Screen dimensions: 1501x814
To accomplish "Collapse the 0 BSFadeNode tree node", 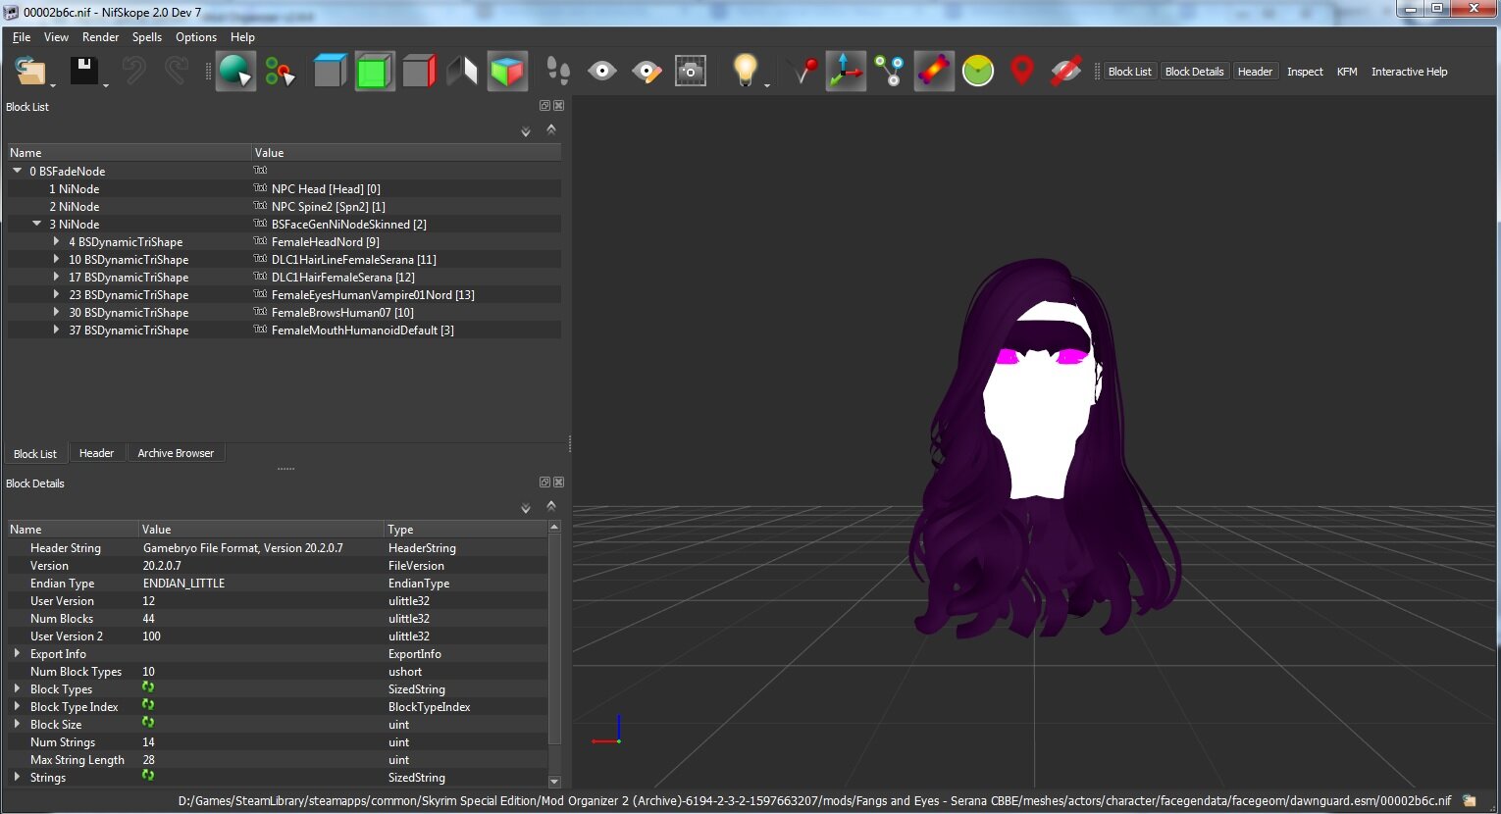I will (x=17, y=171).
